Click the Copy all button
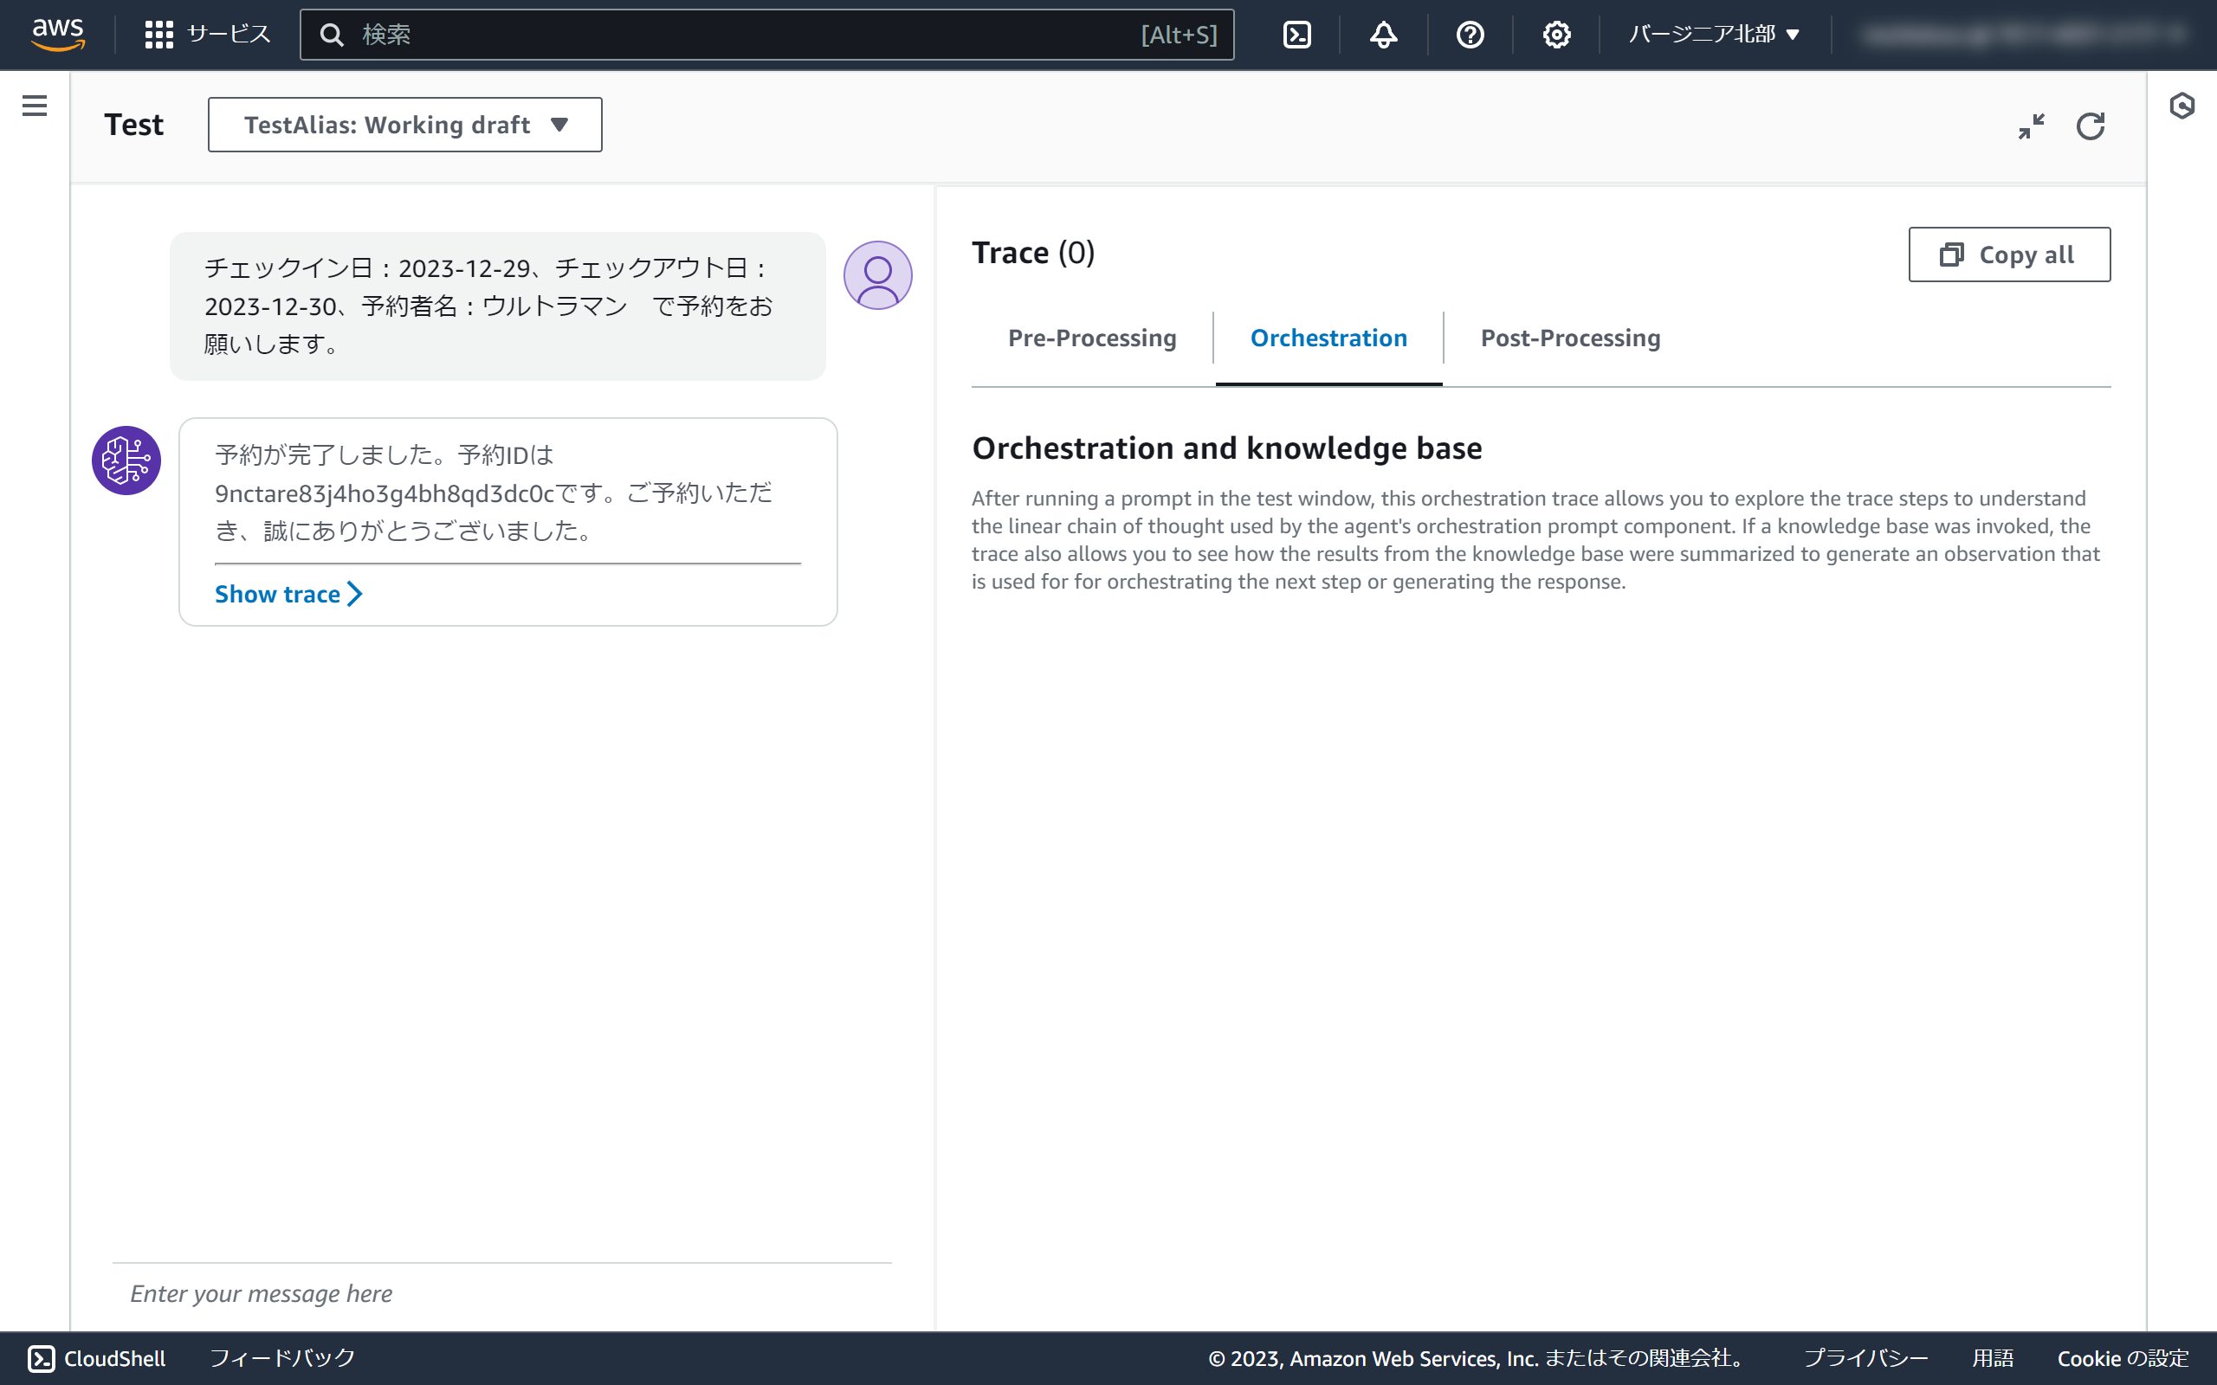Image resolution: width=2217 pixels, height=1385 pixels. tap(2009, 254)
